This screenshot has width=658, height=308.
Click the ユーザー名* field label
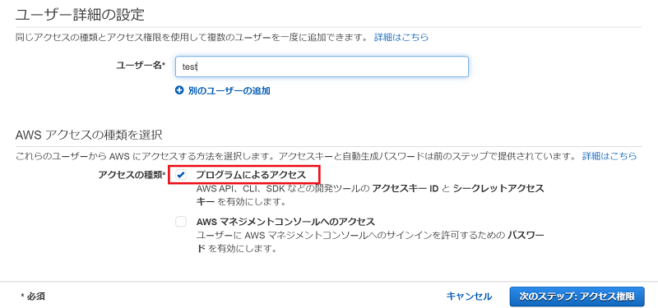click(x=140, y=65)
